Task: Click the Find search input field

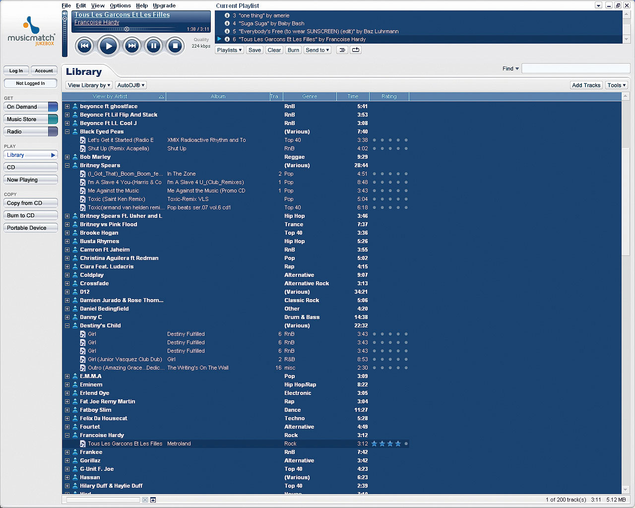Action: pos(575,69)
